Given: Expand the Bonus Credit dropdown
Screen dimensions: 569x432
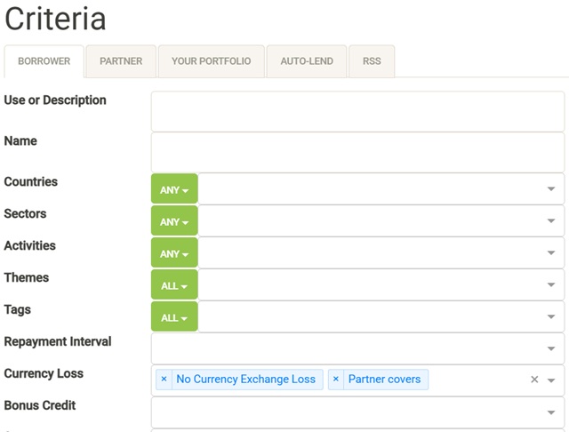Looking at the screenshot, I should (551, 412).
